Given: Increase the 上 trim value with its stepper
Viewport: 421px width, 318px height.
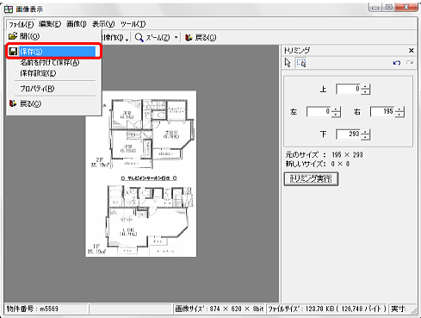Looking at the screenshot, I should pos(365,86).
